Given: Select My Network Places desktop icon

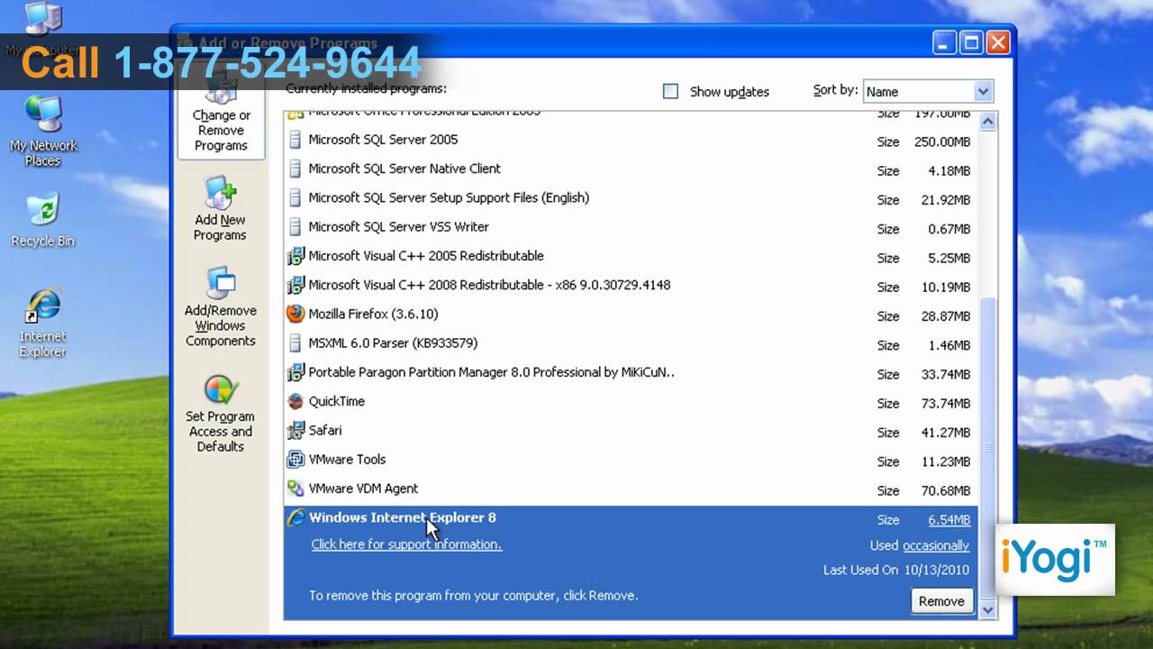Looking at the screenshot, I should point(42,131).
